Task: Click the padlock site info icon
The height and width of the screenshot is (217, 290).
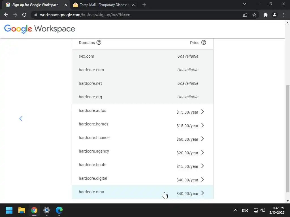Action: tap(36, 15)
